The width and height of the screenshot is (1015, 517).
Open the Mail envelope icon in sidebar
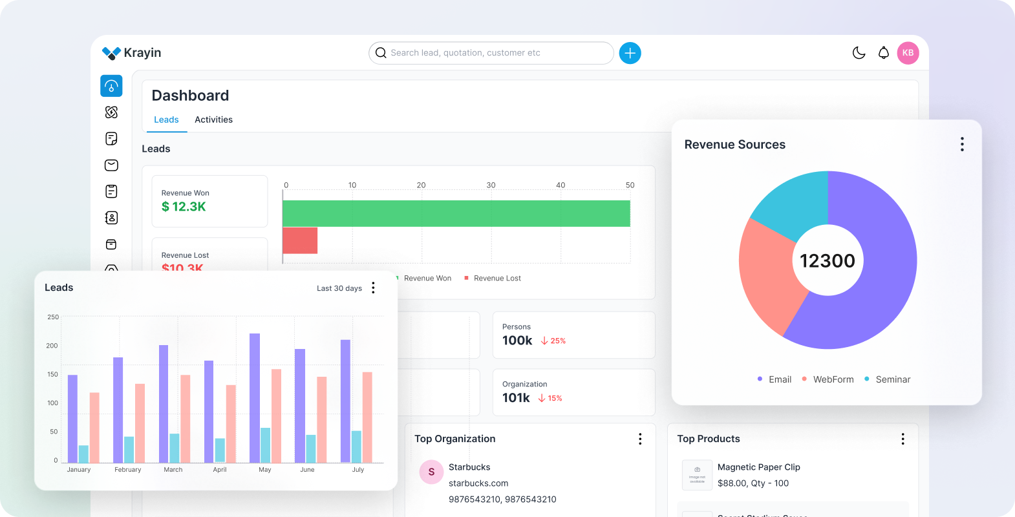pyautogui.click(x=111, y=165)
